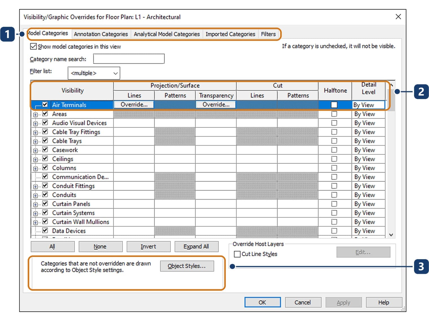Switch to the Annotation Categories tab

tap(101, 34)
